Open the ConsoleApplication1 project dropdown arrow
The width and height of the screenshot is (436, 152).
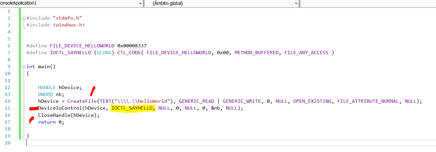click(140, 3)
